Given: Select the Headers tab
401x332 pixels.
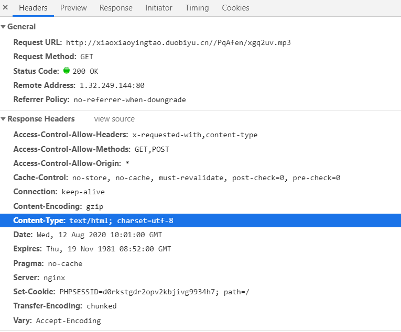Looking at the screenshot, I should (33, 8).
